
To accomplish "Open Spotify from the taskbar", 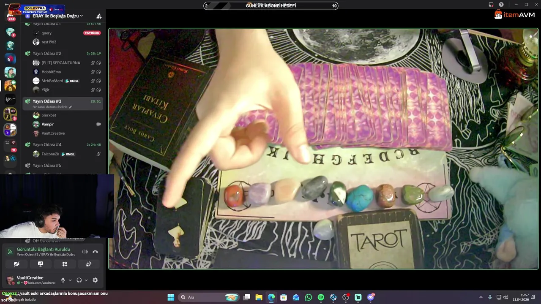I will 321,297.
